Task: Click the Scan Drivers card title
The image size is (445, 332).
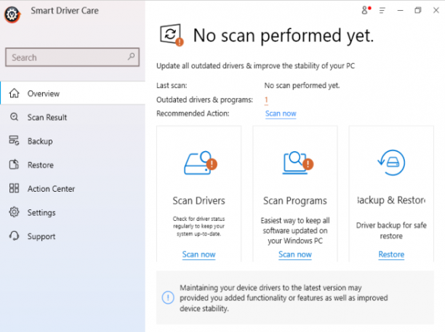Action: click(x=199, y=201)
